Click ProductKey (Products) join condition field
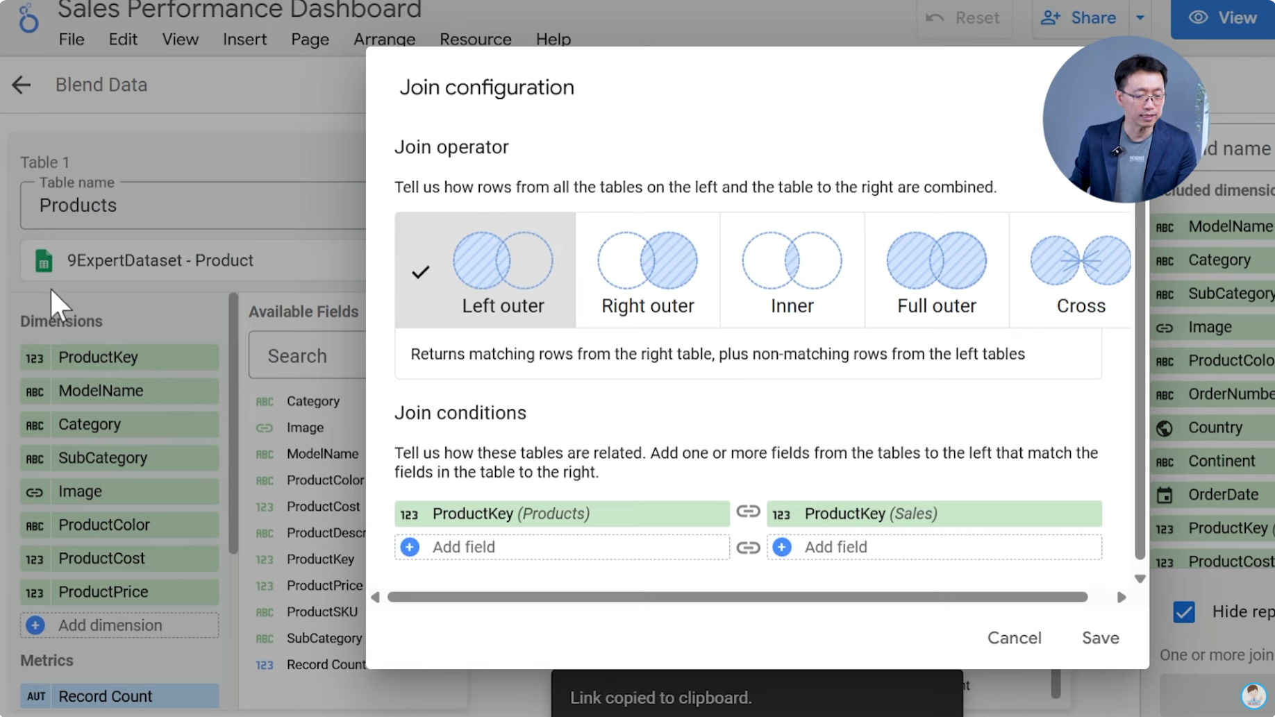Viewport: 1275px width, 717px height. click(561, 514)
